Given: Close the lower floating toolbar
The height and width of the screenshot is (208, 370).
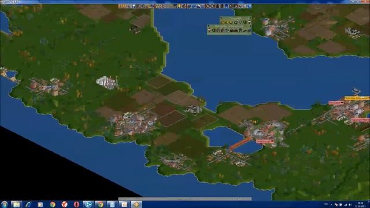Looking at the screenshot, I should [x=208, y=25].
